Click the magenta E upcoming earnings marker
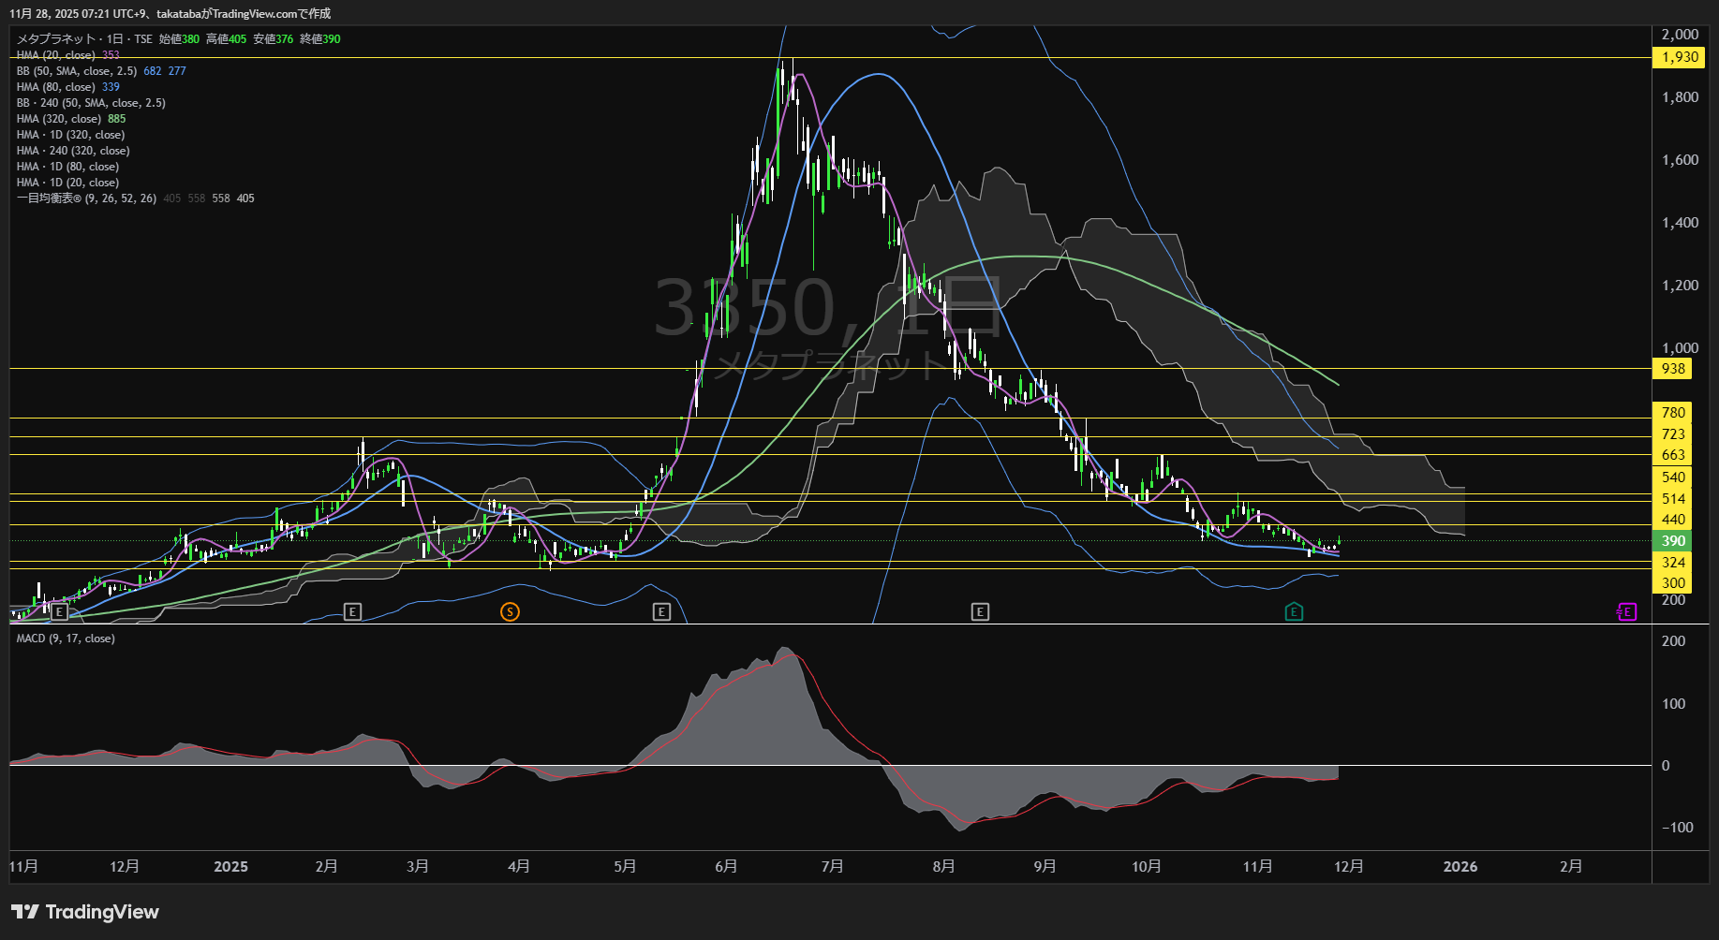1719x940 pixels. click(x=1627, y=612)
